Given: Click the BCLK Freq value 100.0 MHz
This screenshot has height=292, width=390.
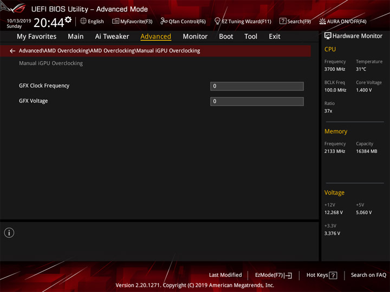Looking at the screenshot, I should (x=335, y=90).
